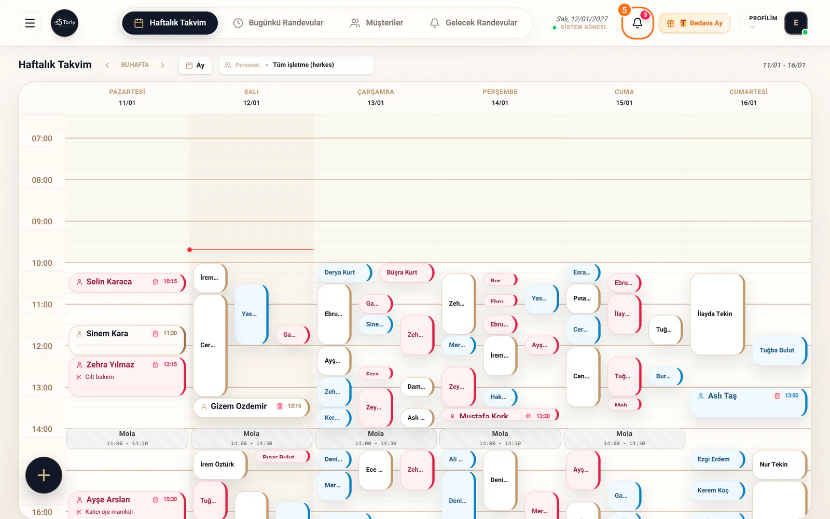The image size is (830, 519).
Task: Click trash icon on Aslı Taş appointment
Action: point(777,396)
